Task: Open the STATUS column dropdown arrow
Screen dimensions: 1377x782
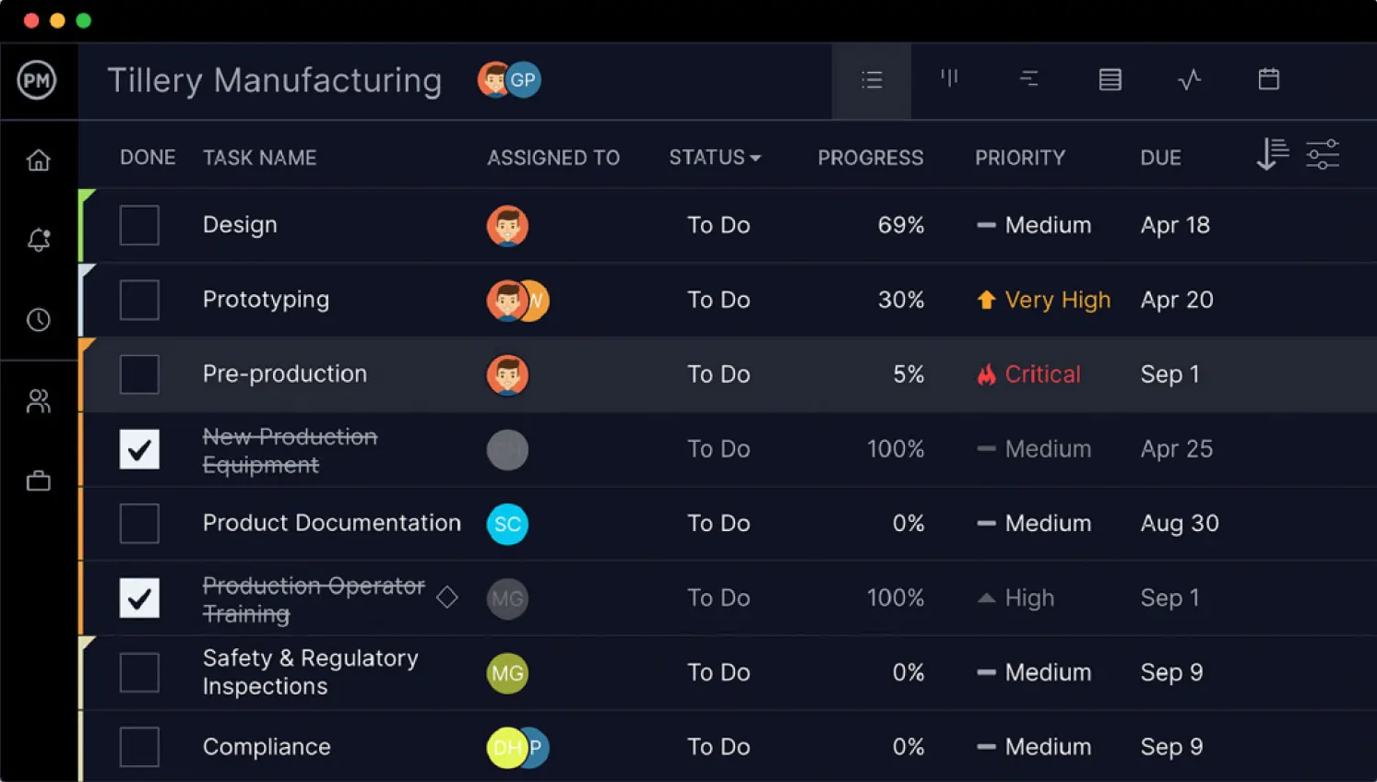Action: click(x=756, y=159)
